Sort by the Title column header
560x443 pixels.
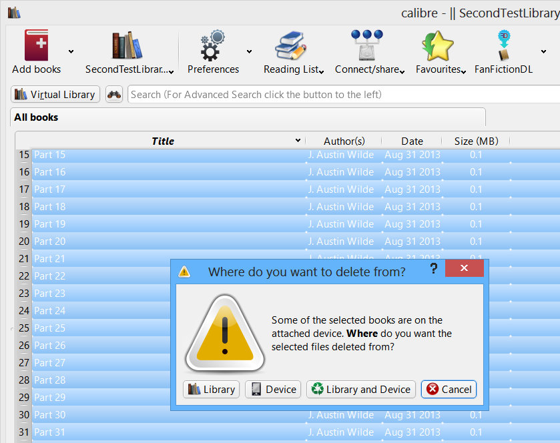point(163,141)
